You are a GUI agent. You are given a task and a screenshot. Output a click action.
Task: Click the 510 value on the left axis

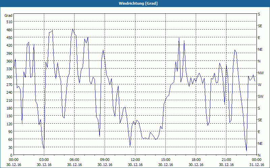(9, 22)
